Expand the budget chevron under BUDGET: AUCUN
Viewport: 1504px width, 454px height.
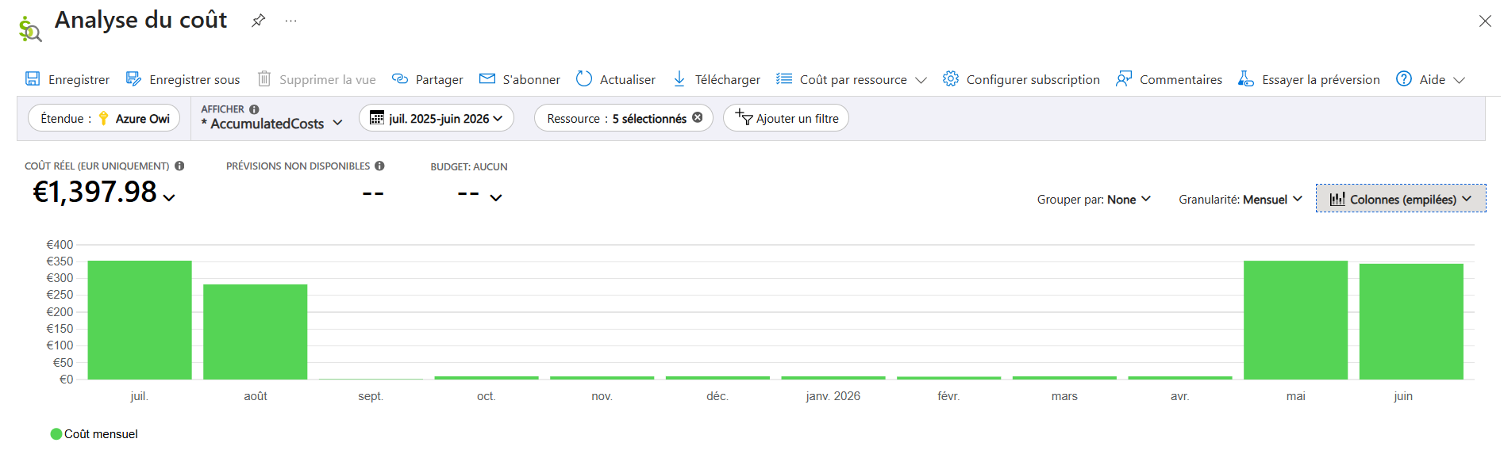(496, 197)
